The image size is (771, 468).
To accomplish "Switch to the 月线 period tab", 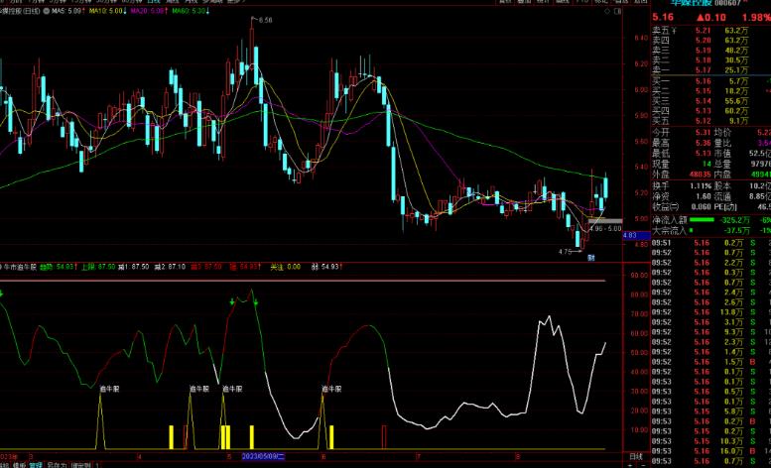I will [192, 2].
